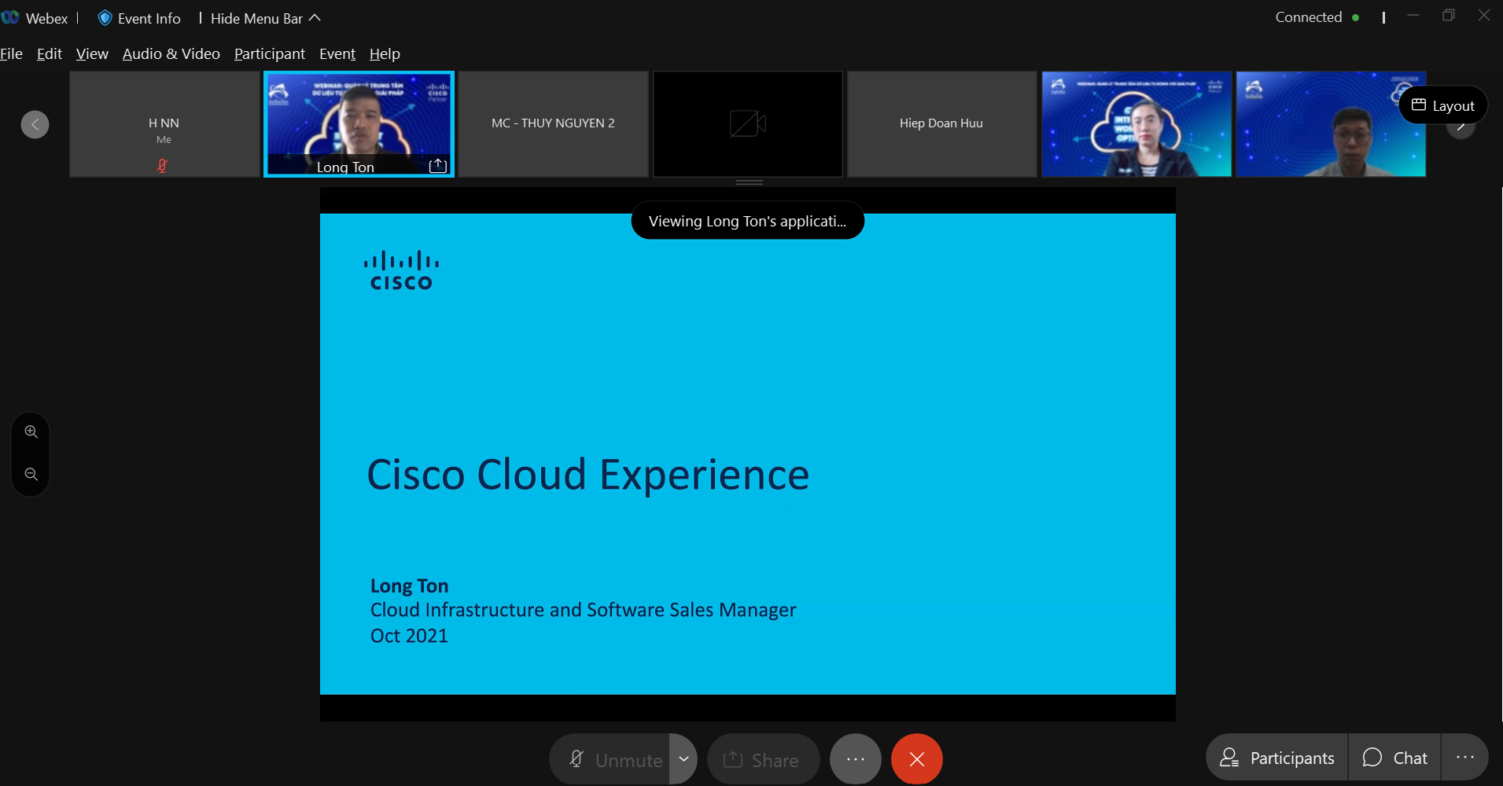Check the Connected status indicator
Screen dimensions: 1503x786
coord(1317,17)
